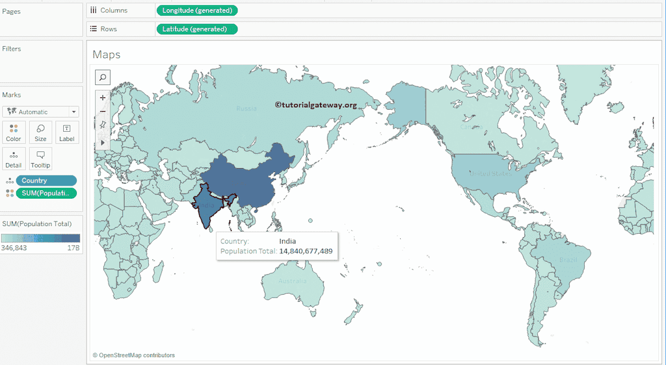Click the Pages shelf label
The width and height of the screenshot is (666, 365).
pos(11,12)
